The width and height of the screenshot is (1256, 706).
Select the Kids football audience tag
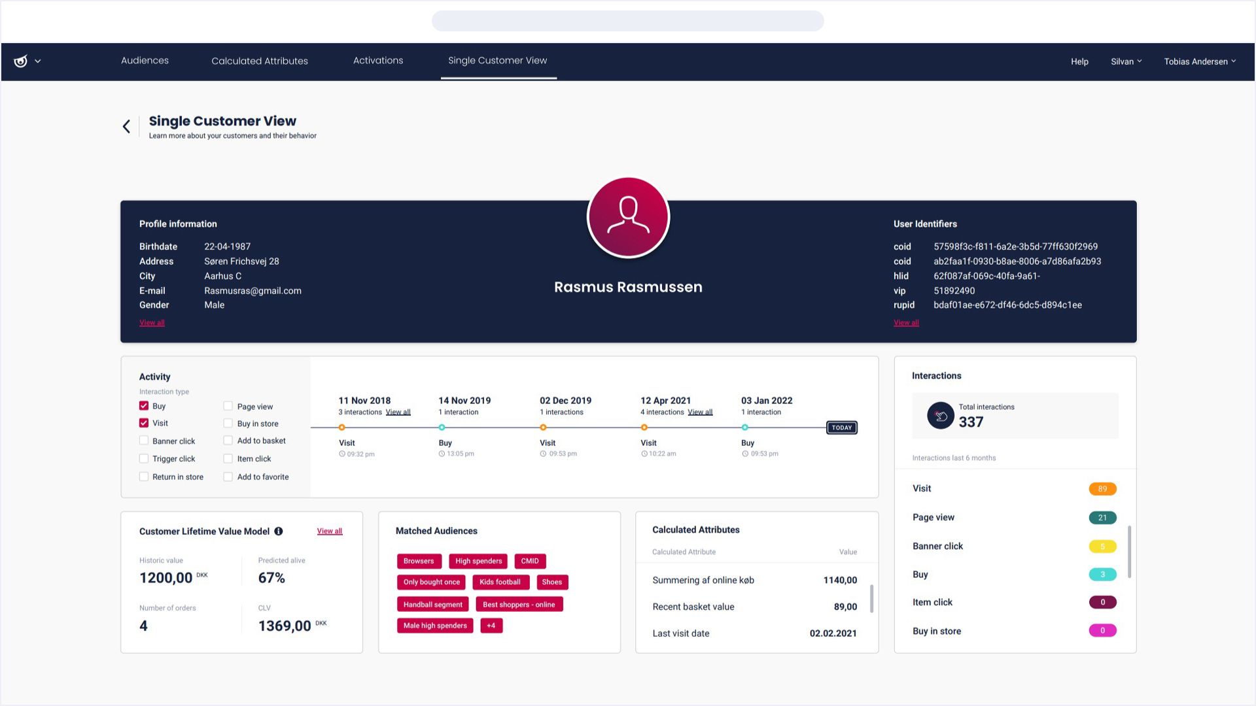[500, 582]
